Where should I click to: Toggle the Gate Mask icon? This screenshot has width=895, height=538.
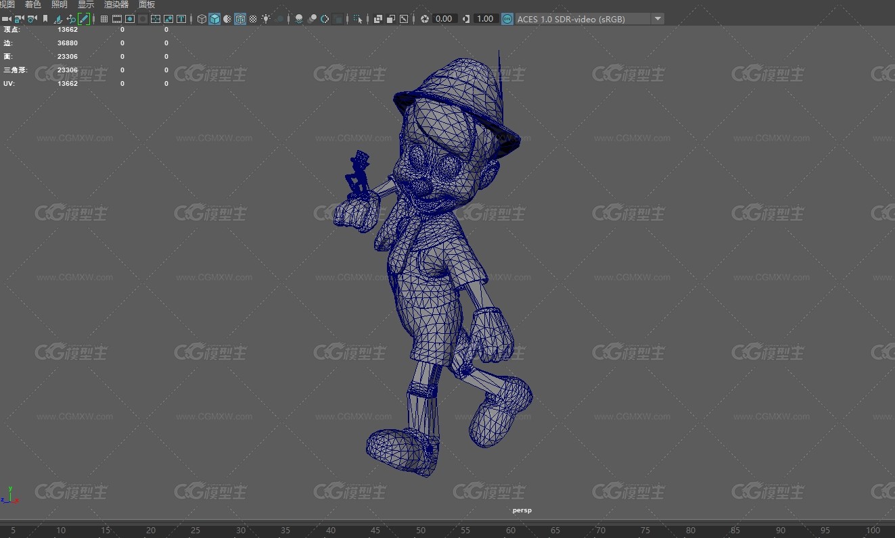click(143, 19)
